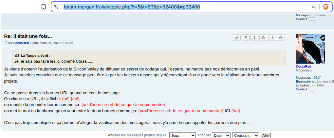334x138 pixels.
Task: Click the warn user triangle icon
Action: pyautogui.click(x=263, y=38)
